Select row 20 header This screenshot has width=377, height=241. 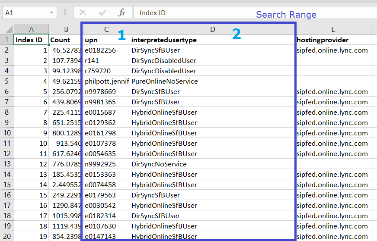(x=7, y=236)
